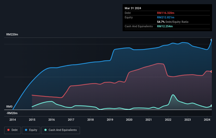This screenshot has width=216, height=138.
Task: Click the 2017 x-axis label
Action: (x=71, y=120)
